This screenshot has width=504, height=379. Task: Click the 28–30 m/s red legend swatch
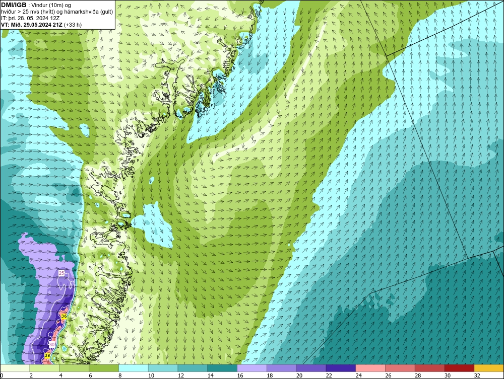[430, 368]
